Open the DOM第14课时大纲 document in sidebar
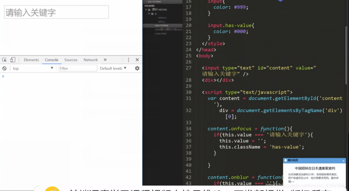 tap(168, 30)
